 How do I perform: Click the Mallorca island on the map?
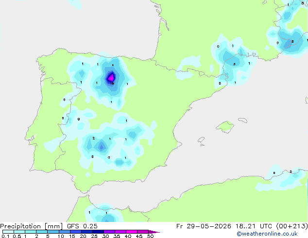(x=225, y=127)
